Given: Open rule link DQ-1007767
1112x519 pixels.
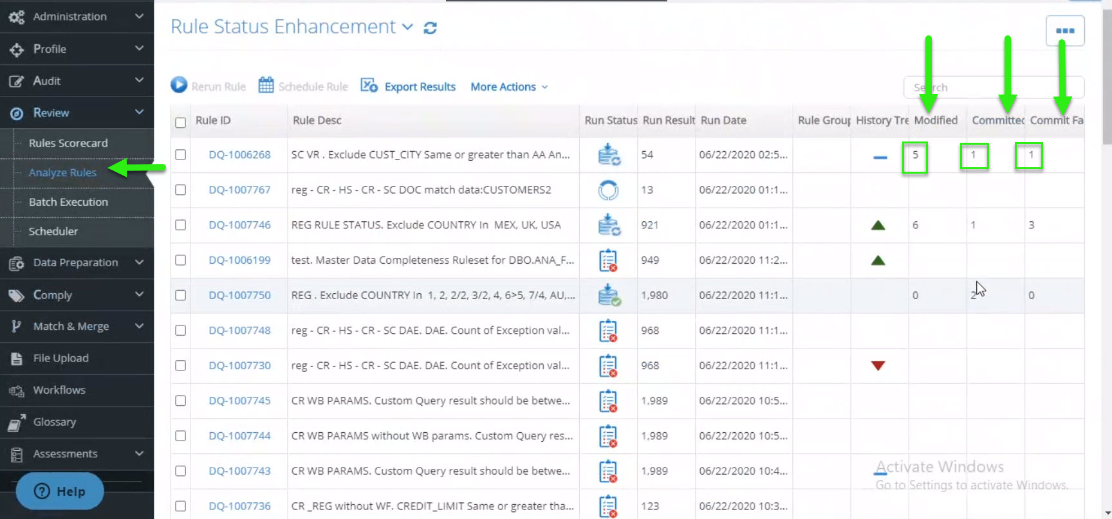Looking at the screenshot, I should [x=239, y=190].
